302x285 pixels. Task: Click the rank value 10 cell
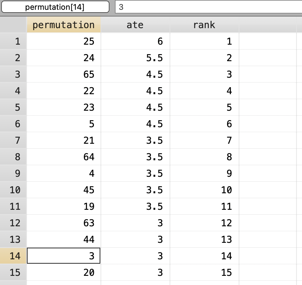click(204, 190)
